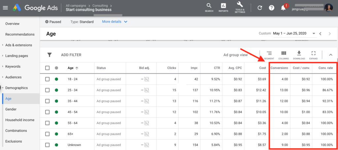Image resolution: width=338 pixels, height=150 pixels.
Task: Open the Columns editor
Action: [284, 55]
